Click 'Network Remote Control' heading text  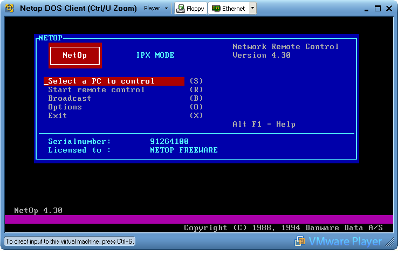coord(285,47)
